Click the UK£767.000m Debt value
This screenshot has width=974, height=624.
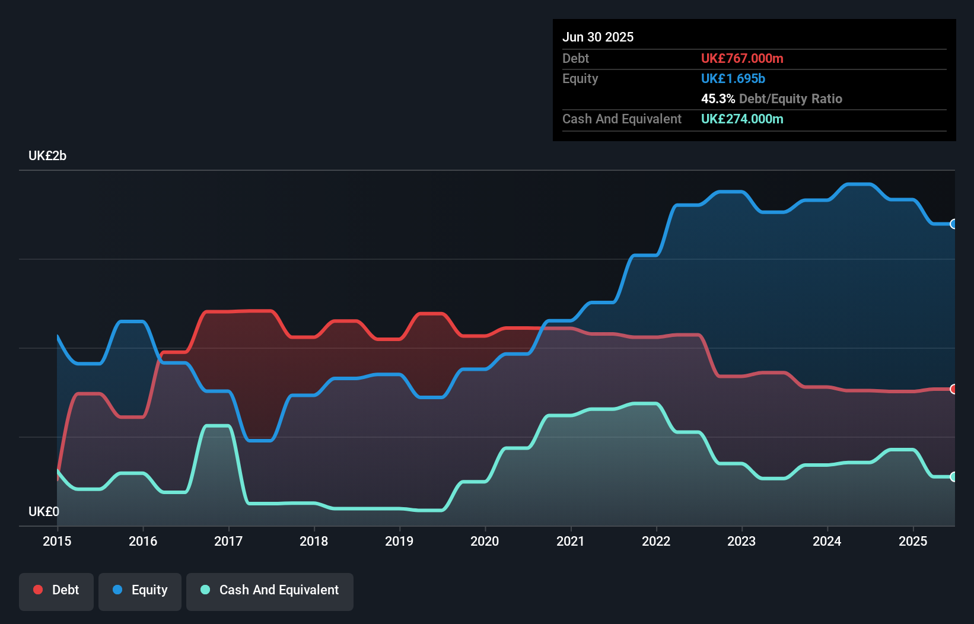pyautogui.click(x=742, y=58)
